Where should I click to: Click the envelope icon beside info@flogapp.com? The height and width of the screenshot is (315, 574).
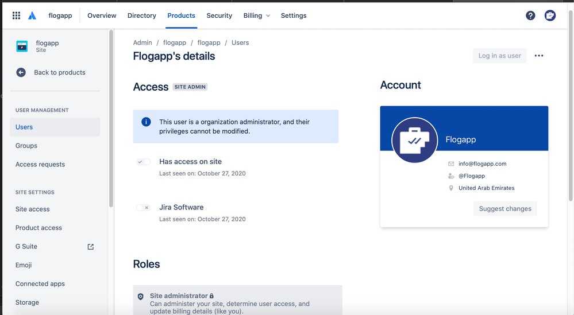pos(451,164)
